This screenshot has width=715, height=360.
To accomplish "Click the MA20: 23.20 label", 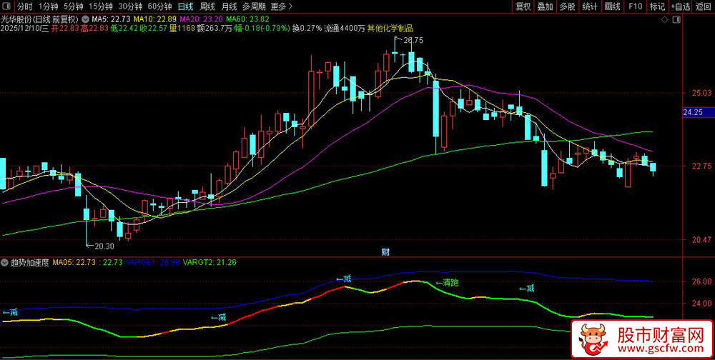I will [x=202, y=19].
